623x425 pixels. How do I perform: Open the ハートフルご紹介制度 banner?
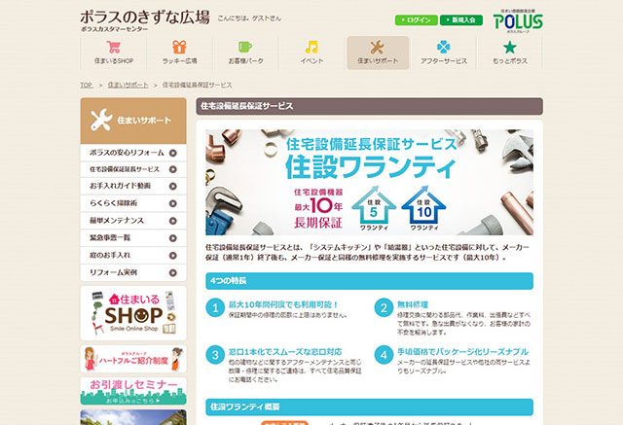point(133,359)
